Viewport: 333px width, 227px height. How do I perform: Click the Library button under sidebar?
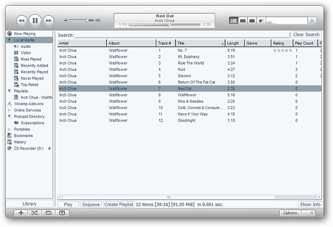click(x=30, y=204)
